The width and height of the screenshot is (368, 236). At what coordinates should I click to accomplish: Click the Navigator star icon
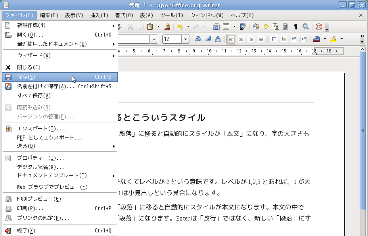click(266, 27)
